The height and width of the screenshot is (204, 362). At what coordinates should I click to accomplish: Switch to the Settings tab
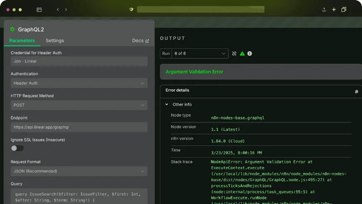click(x=55, y=41)
